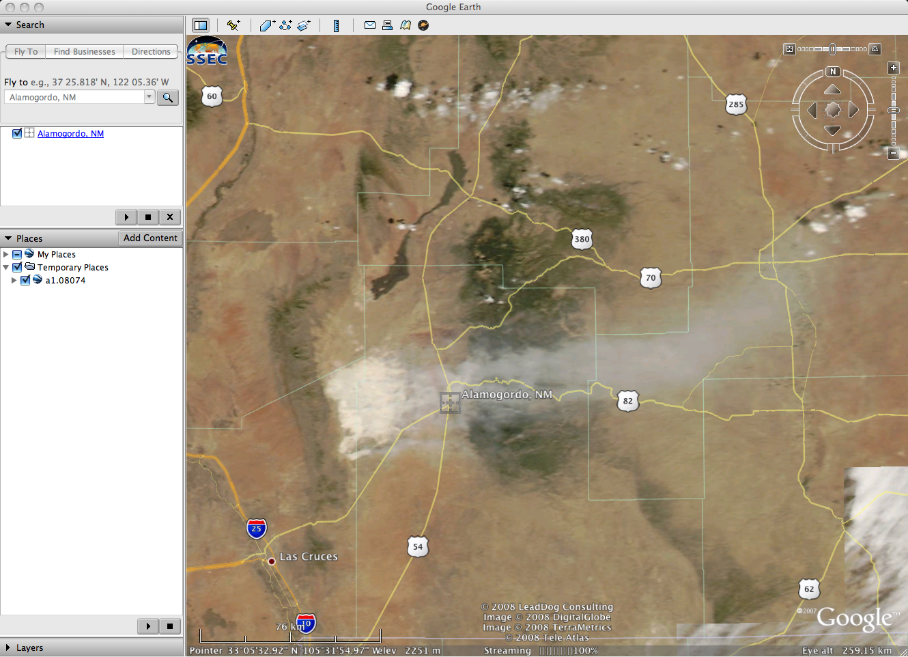Toggle the sidebar with the panel icon
Image resolution: width=908 pixels, height=657 pixels.
pyautogui.click(x=200, y=25)
